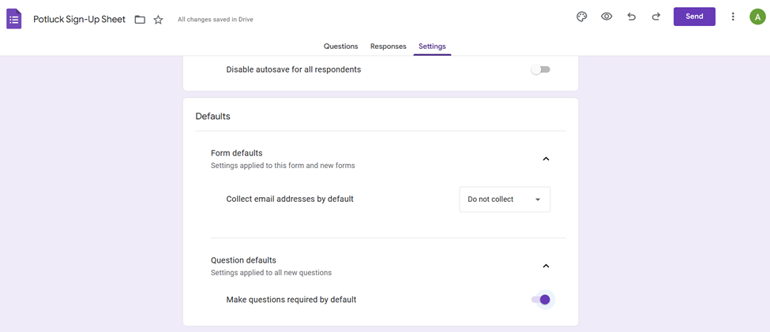Switch to the Responses tab
Image resolution: width=770 pixels, height=332 pixels.
click(388, 47)
